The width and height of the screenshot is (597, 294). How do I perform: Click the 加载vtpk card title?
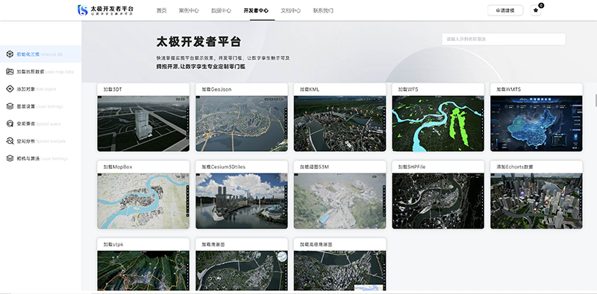click(113, 244)
